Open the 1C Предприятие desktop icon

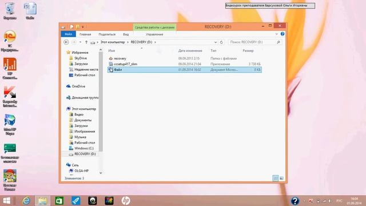[10, 41]
